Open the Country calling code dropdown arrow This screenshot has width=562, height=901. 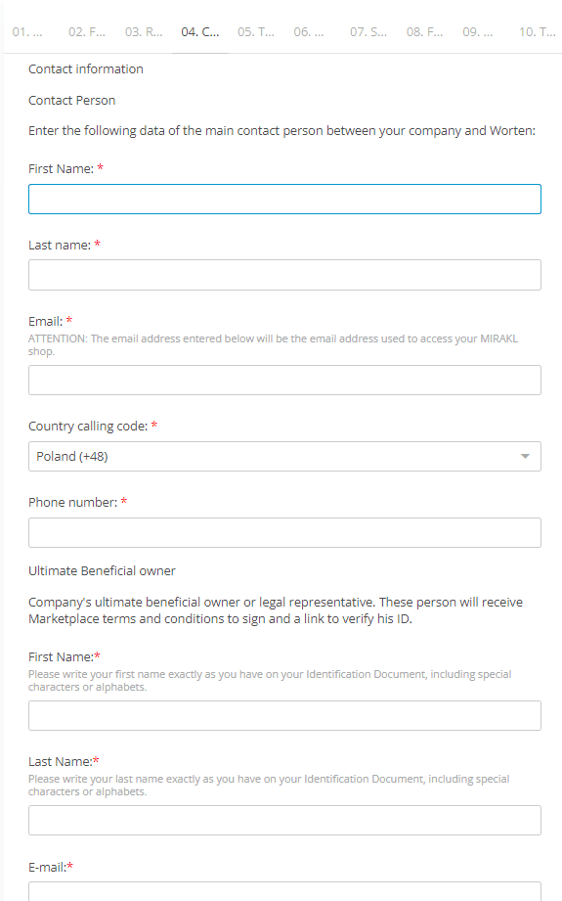(x=525, y=456)
